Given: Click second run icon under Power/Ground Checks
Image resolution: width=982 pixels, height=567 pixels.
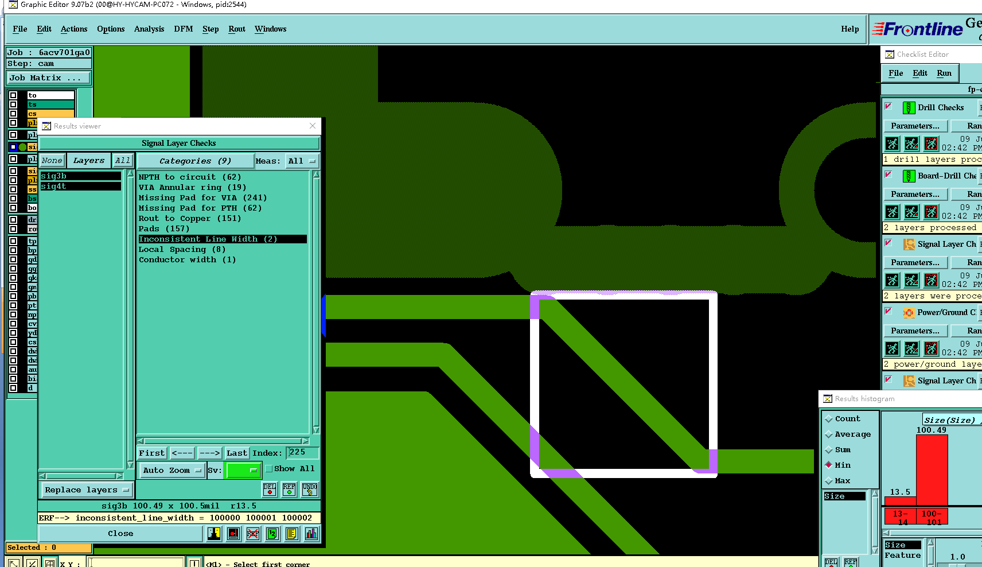Looking at the screenshot, I should 911,348.
